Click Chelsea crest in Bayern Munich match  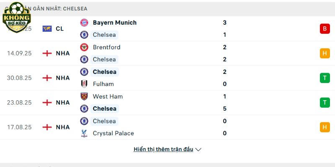point(84,35)
